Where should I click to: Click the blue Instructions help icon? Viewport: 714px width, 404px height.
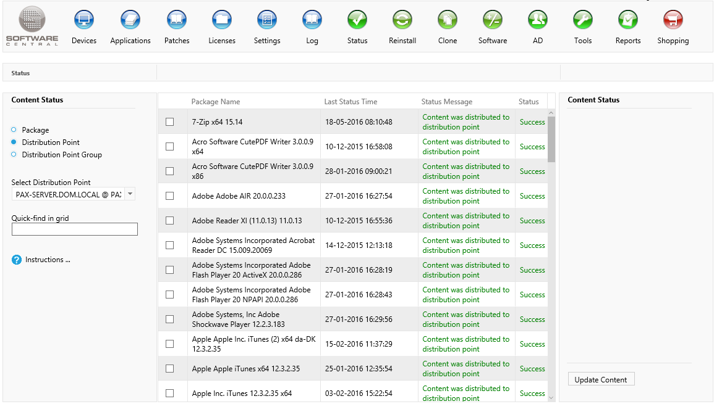[17, 260]
